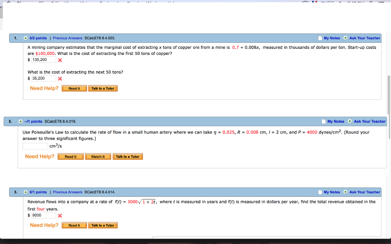Click the My Notes paper icon for question 3
Image resolution: width=391 pixels, height=244 pixels.
point(320,192)
